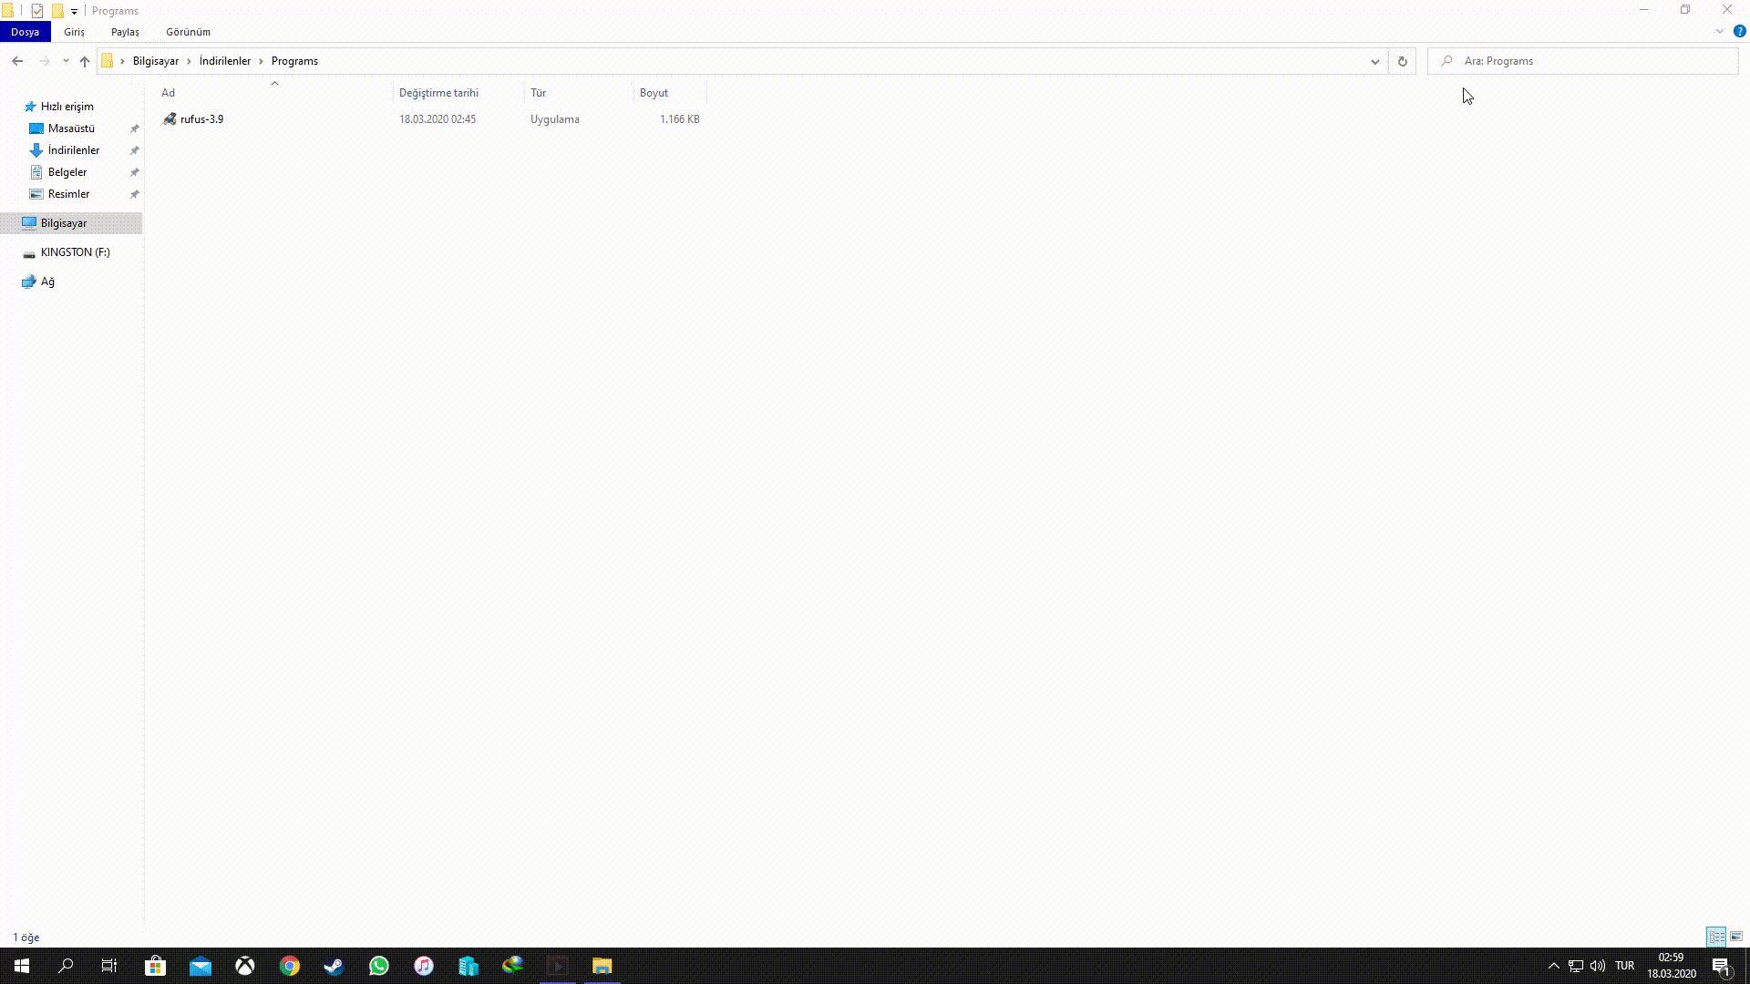Go up one folder level
Image resolution: width=1750 pixels, height=984 pixels.
[x=85, y=61]
